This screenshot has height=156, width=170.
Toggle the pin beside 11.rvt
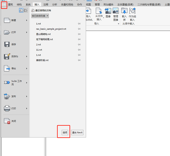(x=79, y=50)
